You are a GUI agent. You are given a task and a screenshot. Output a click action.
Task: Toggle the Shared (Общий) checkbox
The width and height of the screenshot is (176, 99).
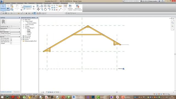[11, 43]
